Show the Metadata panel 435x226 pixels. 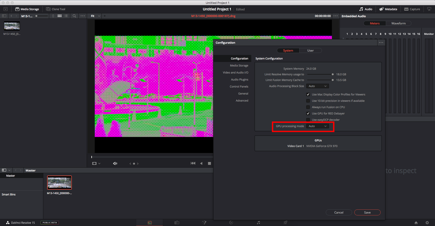388,9
